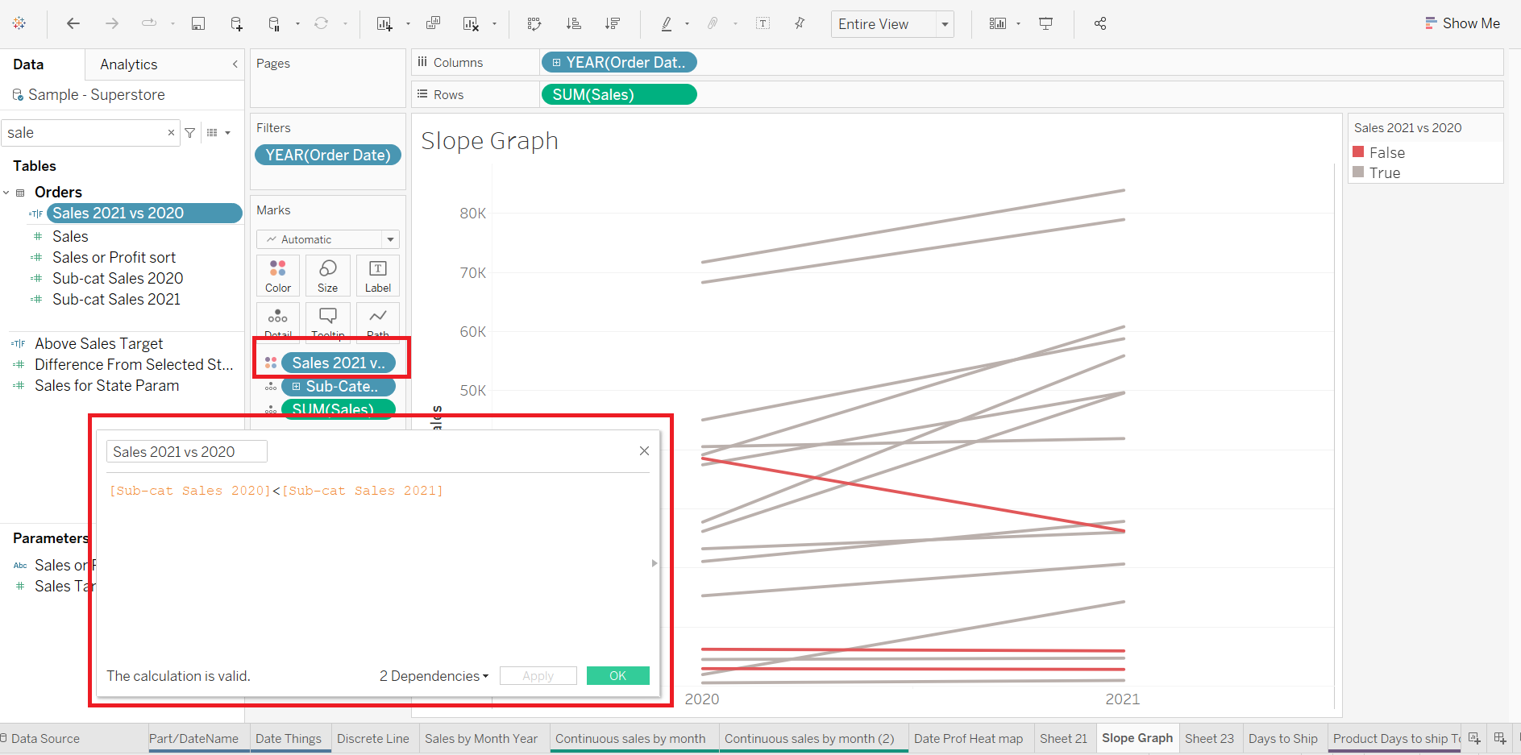
Task: Select Sales or Profit sort field
Action: (114, 258)
